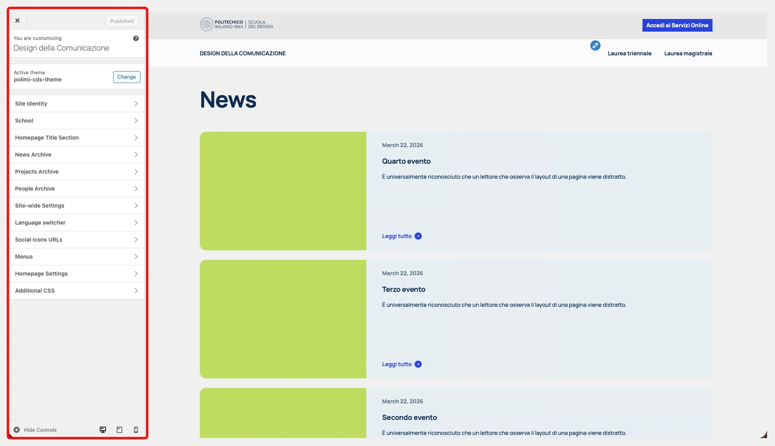Expand the Site Identity section

(77, 104)
